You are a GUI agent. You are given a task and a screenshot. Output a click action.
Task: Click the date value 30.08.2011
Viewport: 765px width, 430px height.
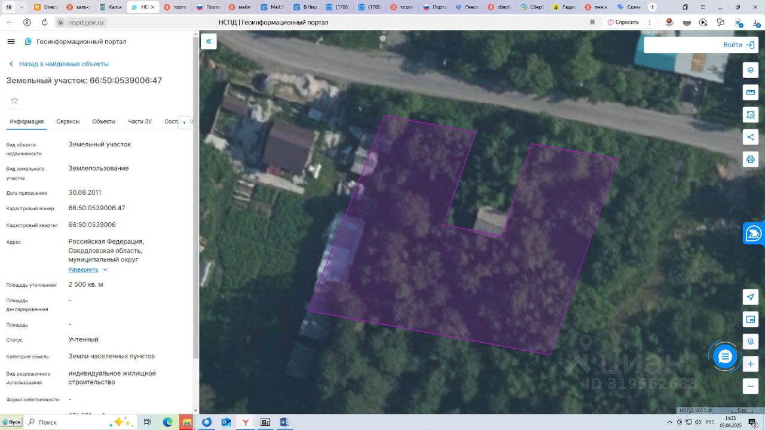pyautogui.click(x=85, y=192)
